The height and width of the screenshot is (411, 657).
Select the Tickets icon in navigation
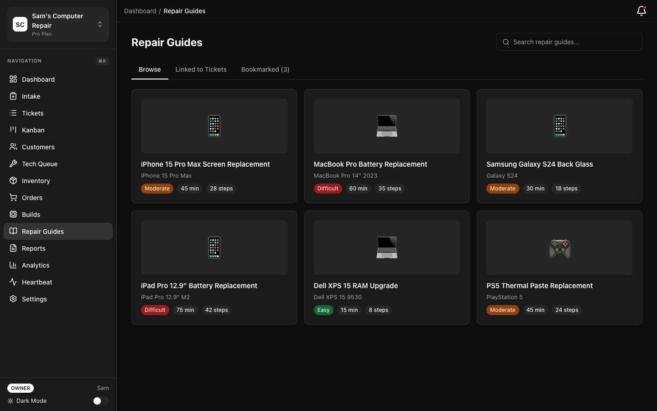(13, 113)
